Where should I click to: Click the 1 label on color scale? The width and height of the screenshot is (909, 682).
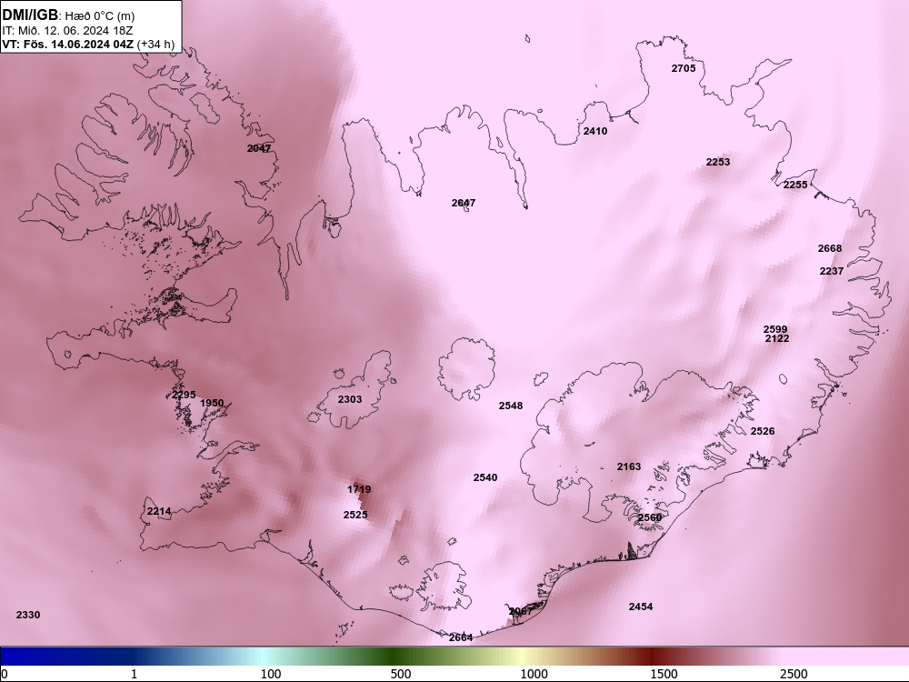(134, 675)
